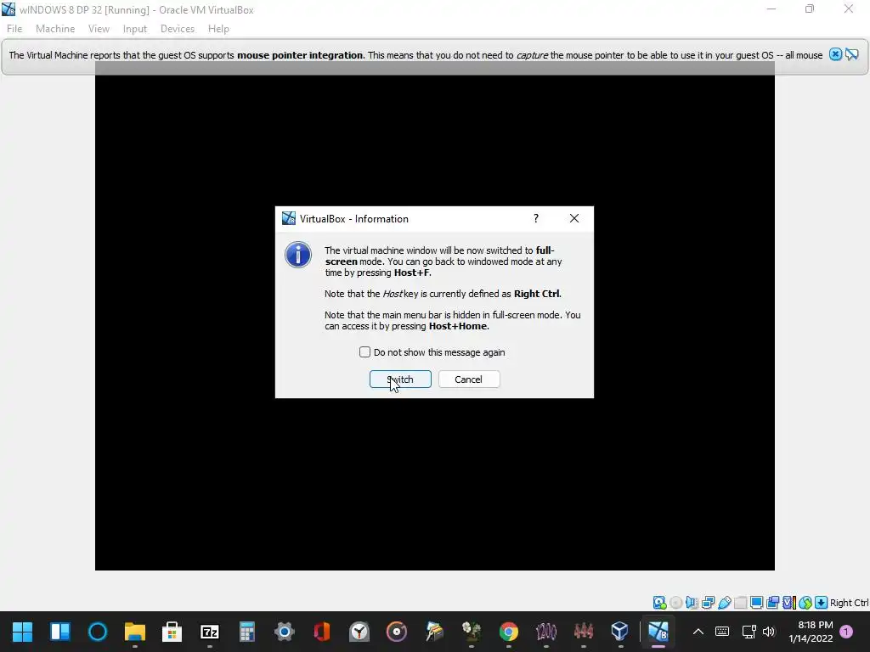Click the optical disk indicator in status bar

point(675,603)
